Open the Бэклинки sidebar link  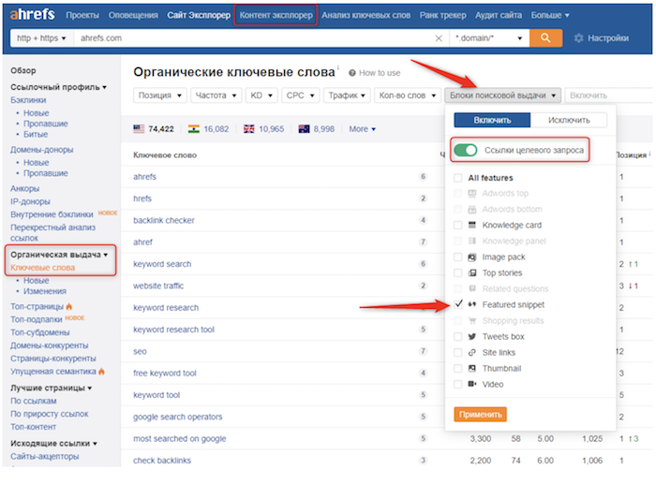point(28,100)
